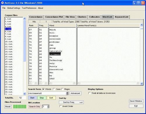Select the word 'Russia' in the list
Screen dimensions: 146x114
coord(53,66)
